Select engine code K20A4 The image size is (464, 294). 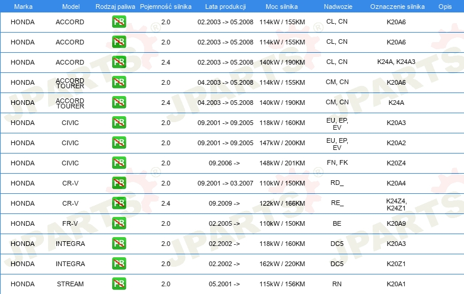(x=396, y=183)
